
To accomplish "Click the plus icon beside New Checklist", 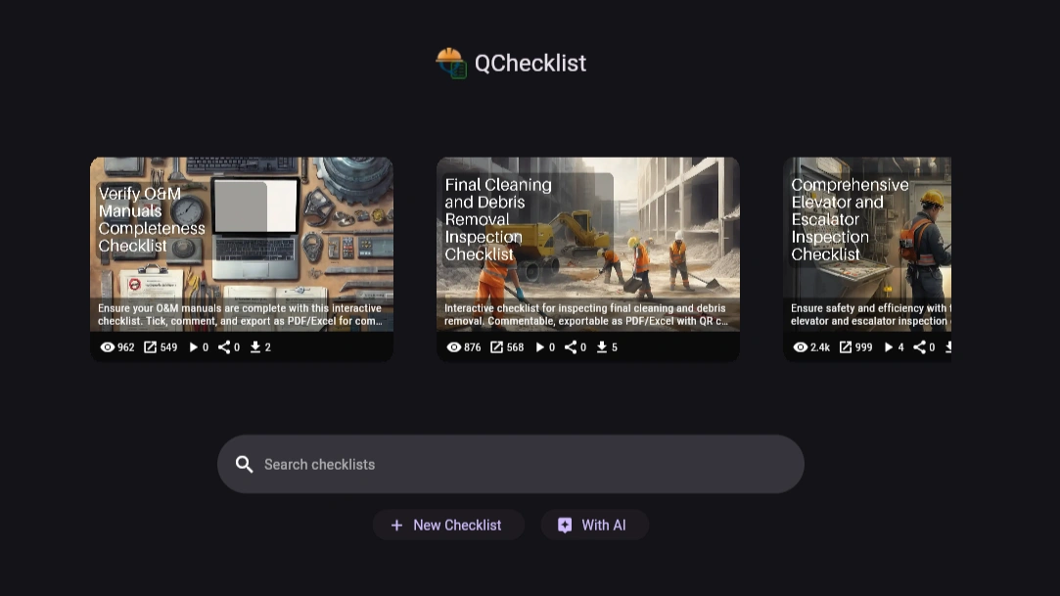I will (x=396, y=525).
